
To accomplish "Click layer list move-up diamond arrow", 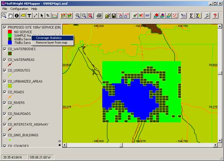I will pyautogui.click(x=59, y=141).
